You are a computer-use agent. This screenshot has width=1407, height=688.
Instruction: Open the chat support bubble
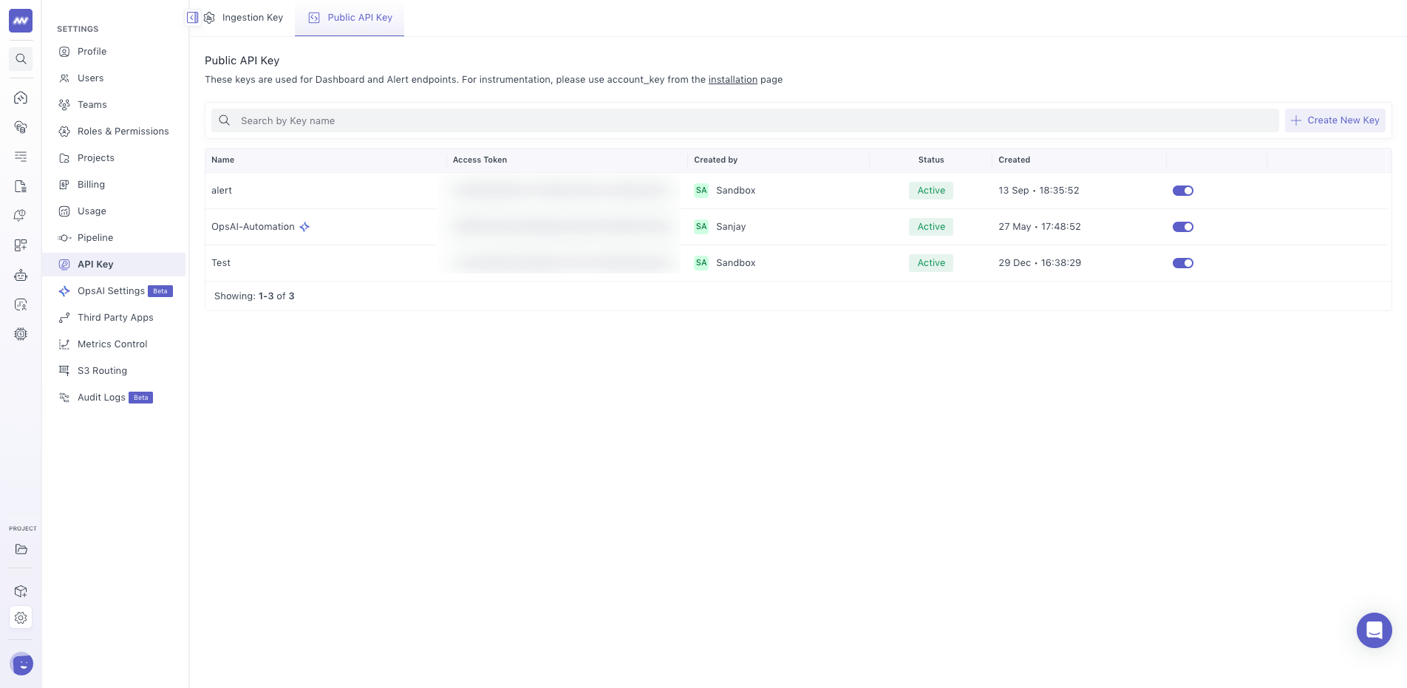coord(1374,630)
